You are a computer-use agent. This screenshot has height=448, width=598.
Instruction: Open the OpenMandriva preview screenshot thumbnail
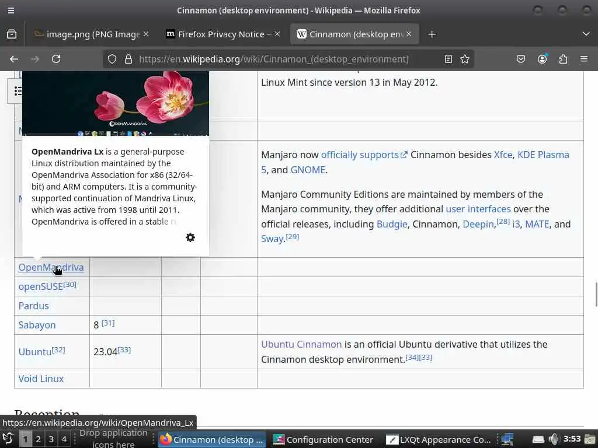[x=116, y=103]
